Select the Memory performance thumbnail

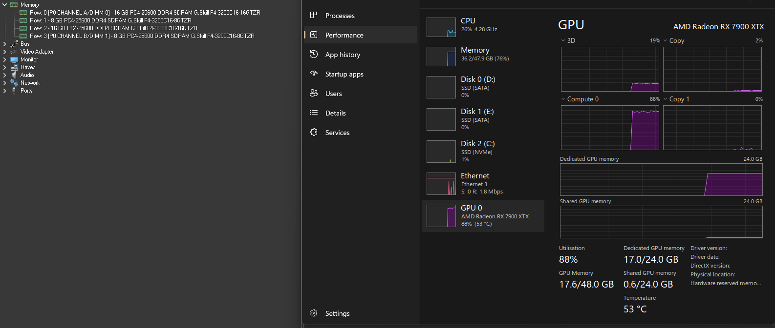tap(441, 57)
